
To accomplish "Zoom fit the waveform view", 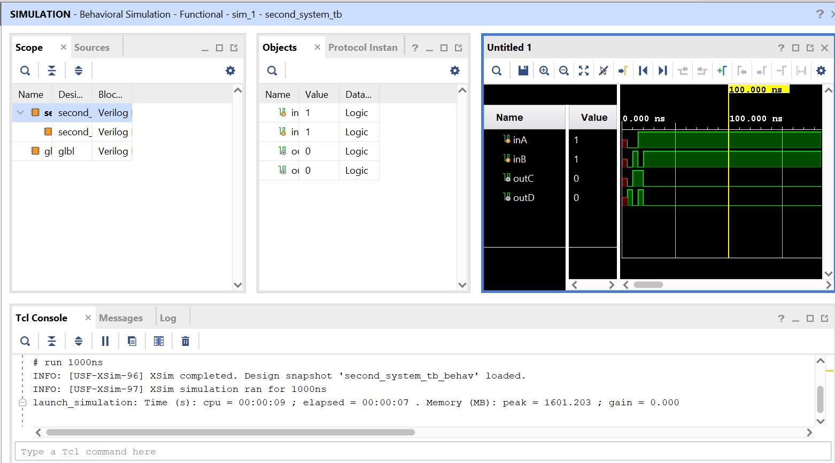I will [x=584, y=71].
